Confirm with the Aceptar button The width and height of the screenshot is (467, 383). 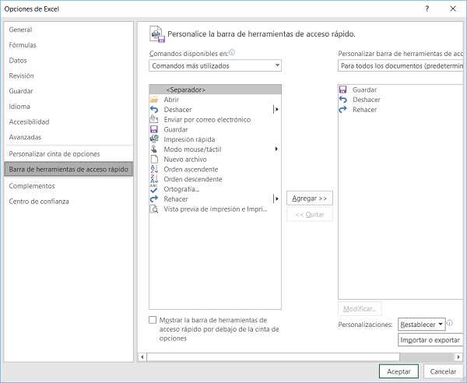tap(399, 371)
